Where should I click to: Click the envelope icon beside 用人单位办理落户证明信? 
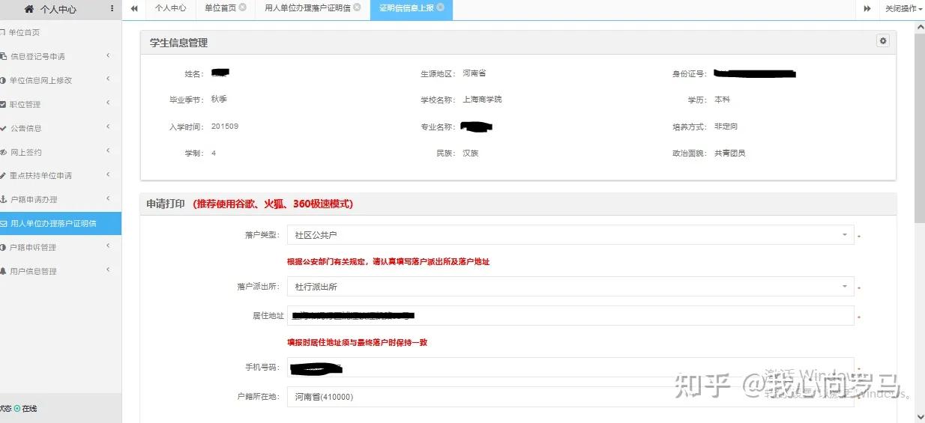pos(3,223)
